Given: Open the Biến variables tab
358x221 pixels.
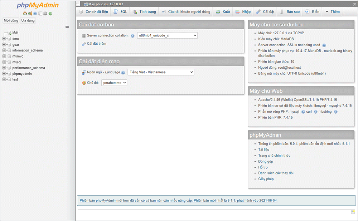Looking at the screenshot, I should pos(312,12).
